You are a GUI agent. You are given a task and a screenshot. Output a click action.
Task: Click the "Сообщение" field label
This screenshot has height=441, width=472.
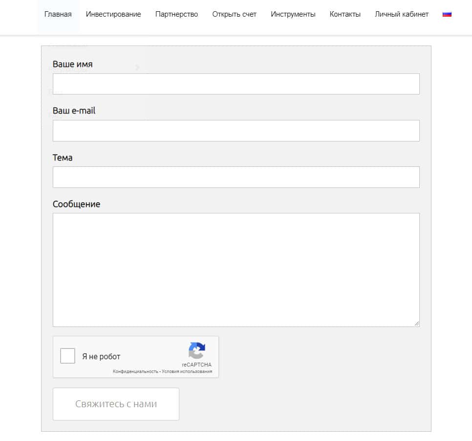(x=76, y=204)
